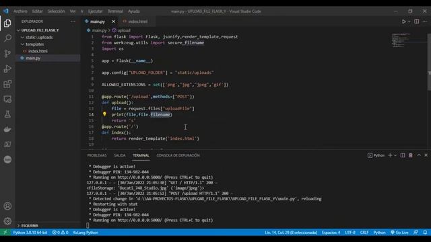Maximize the terminal panel with up chevron
The width and height of the screenshot is (431, 242).
pos(419,155)
